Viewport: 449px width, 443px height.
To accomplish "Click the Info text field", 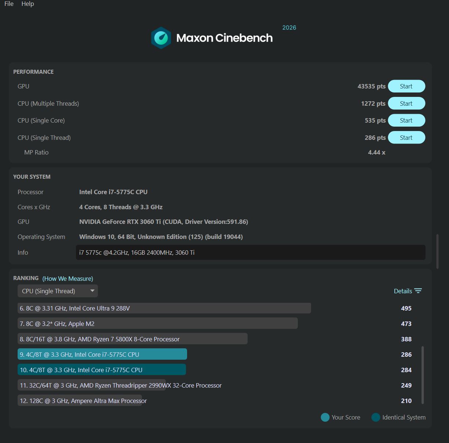I will (251, 253).
